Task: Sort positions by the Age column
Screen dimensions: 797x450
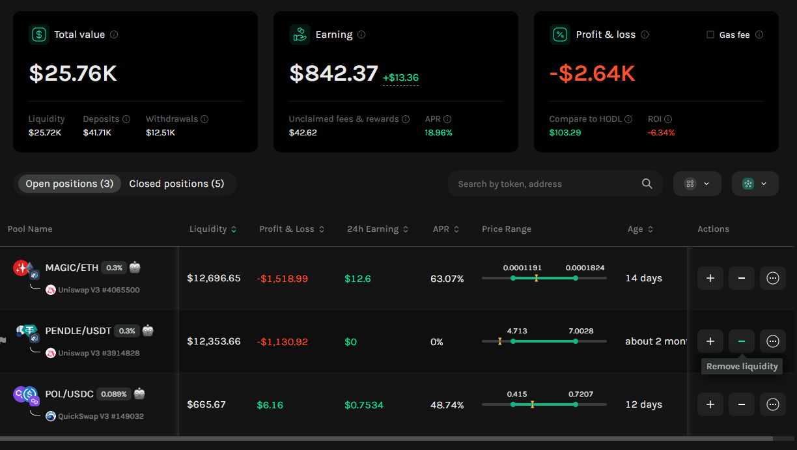Action: click(640, 229)
